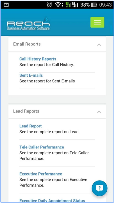Select the Lead Reports panel header
The image size is (114, 203).
[x=57, y=111]
